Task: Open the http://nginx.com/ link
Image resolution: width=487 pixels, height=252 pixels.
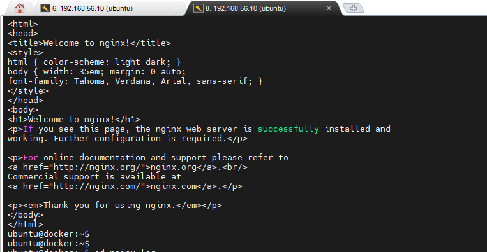Action: (x=97, y=186)
